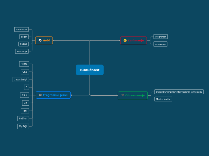Select the PHP node

coord(25,111)
